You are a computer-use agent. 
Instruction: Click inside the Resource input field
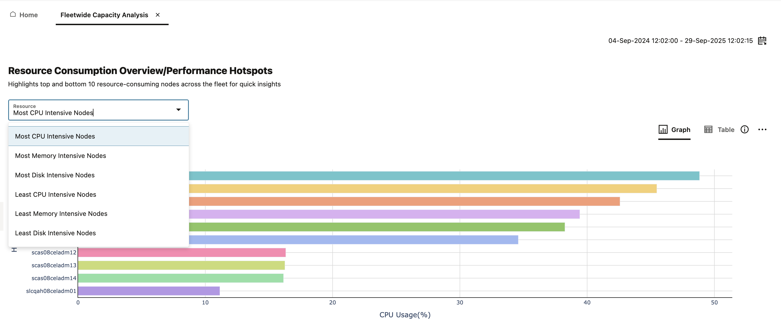click(91, 113)
